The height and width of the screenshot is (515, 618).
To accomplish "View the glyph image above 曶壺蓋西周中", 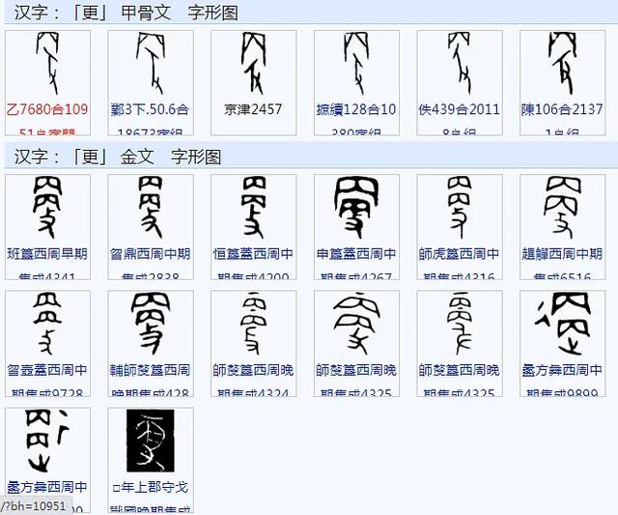I will (47, 324).
